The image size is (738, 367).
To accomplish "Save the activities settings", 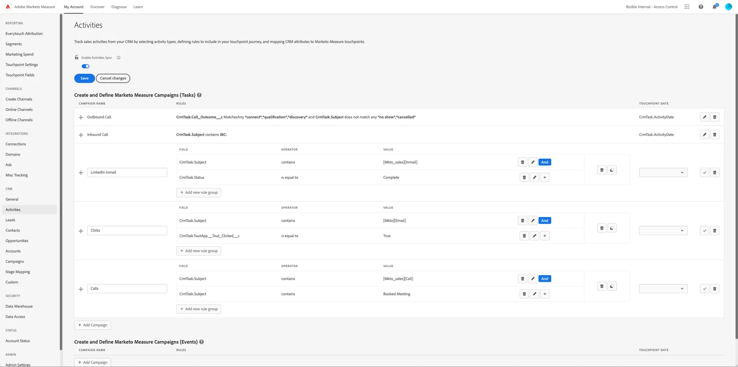I will pyautogui.click(x=85, y=78).
